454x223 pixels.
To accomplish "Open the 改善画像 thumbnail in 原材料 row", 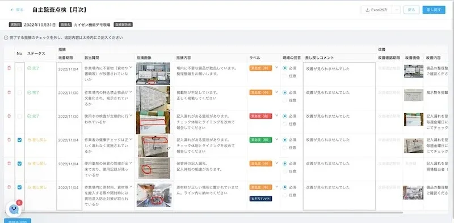I will click(413, 192).
